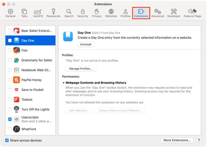
Task: Click Always Allow on Every Website button
Action: 120,110
